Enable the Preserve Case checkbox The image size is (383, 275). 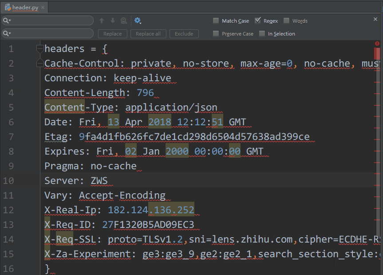tap(216, 33)
